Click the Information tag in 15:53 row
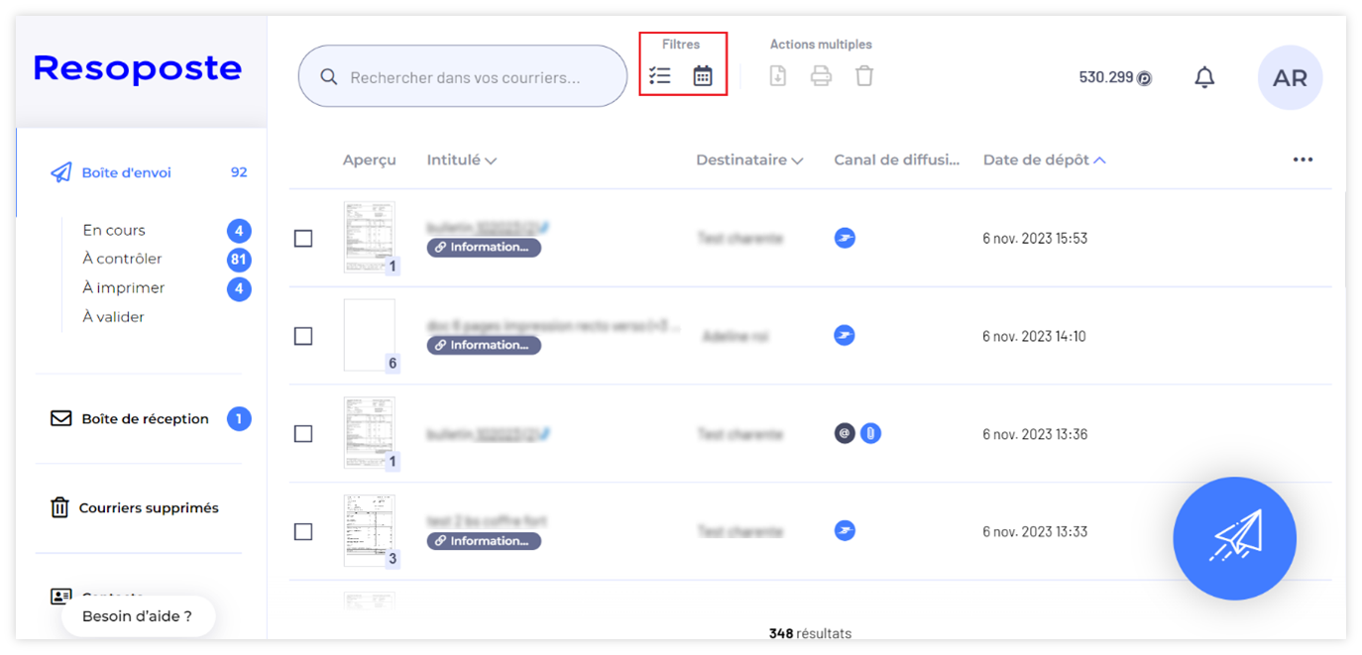Image resolution: width=1362 pixels, height=655 pixels. 484,248
